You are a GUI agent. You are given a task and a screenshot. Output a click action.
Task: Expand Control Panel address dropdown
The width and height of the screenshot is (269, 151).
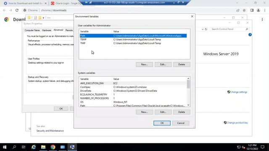pyautogui.click(x=203, y=29)
